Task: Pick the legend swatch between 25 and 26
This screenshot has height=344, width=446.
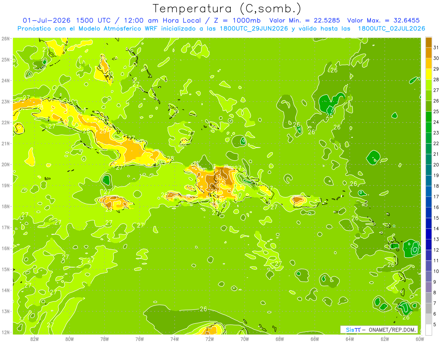Action: click(x=429, y=106)
